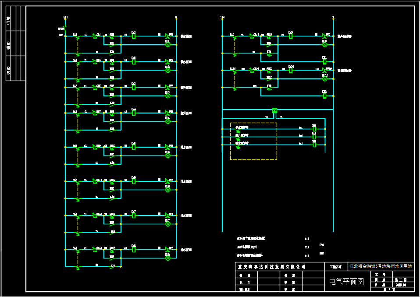Image resolution: width=420 pixels, height=297 pixels.
Task: Select the HL7 indicator lamp symbol
Action: 168,224
